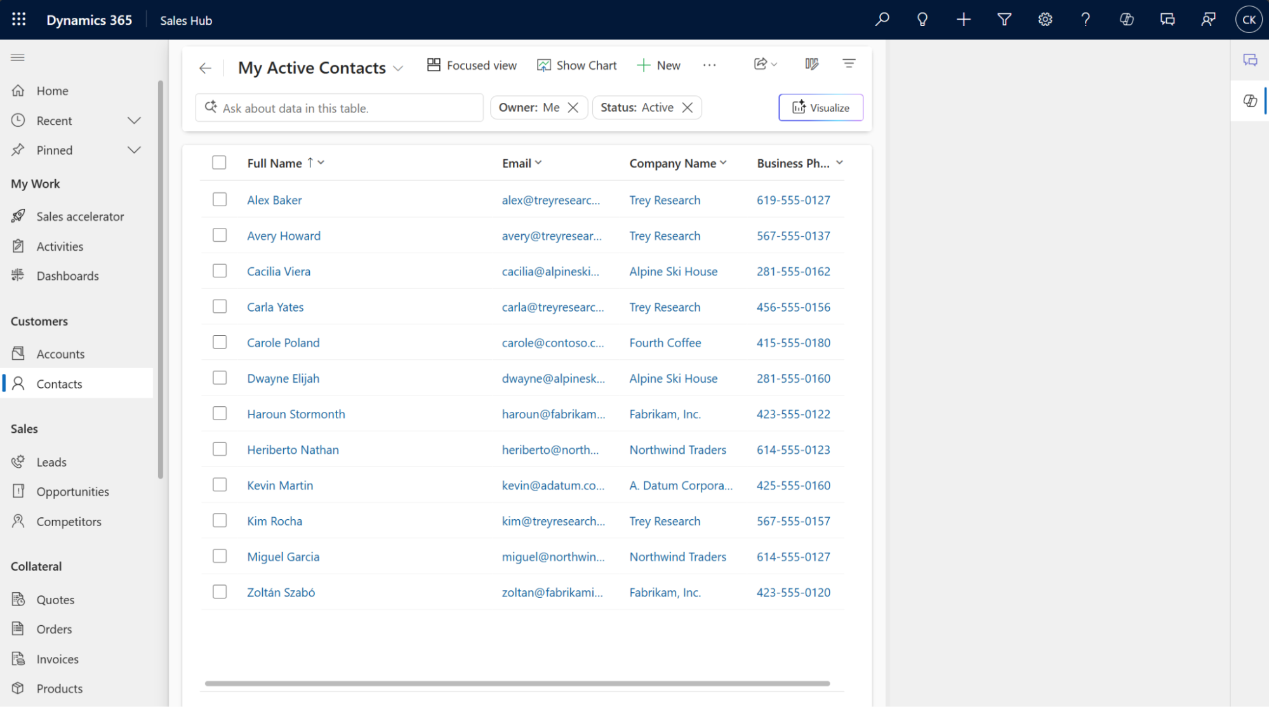Check the Dwayne Elijah row checkbox
1269x707 pixels.
pyautogui.click(x=220, y=378)
